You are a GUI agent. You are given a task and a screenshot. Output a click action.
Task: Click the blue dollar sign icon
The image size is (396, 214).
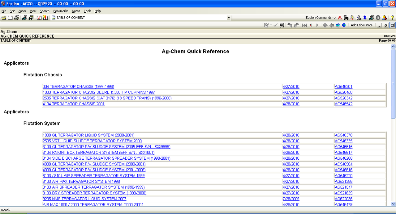365,18
